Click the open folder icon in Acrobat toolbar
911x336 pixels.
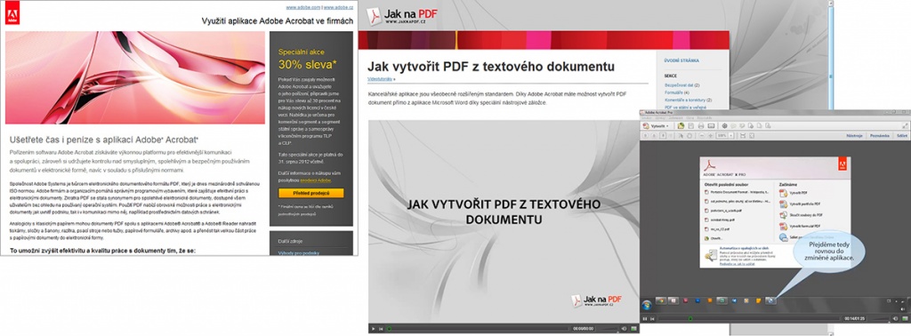click(x=681, y=126)
